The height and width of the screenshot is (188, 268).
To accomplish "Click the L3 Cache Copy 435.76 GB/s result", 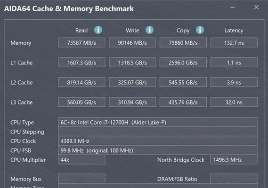I will tap(183, 102).
